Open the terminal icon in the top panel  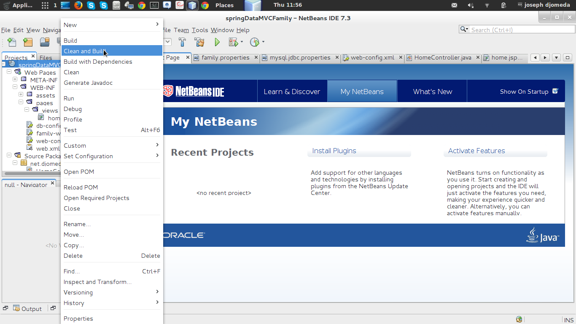[x=154, y=5]
